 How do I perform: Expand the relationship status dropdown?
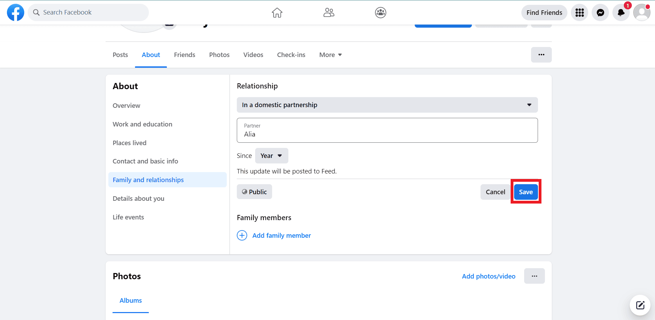(387, 105)
